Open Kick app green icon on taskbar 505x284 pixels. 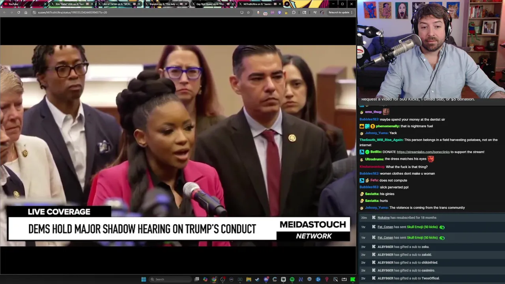coord(353,279)
